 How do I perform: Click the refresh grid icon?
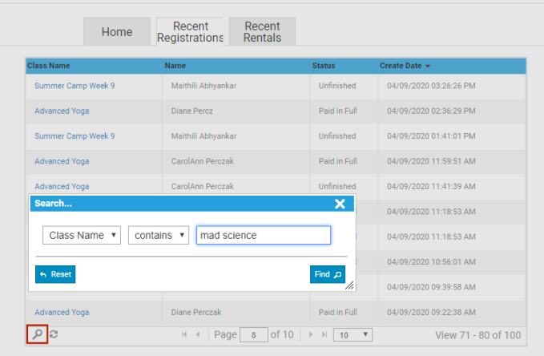(54, 334)
